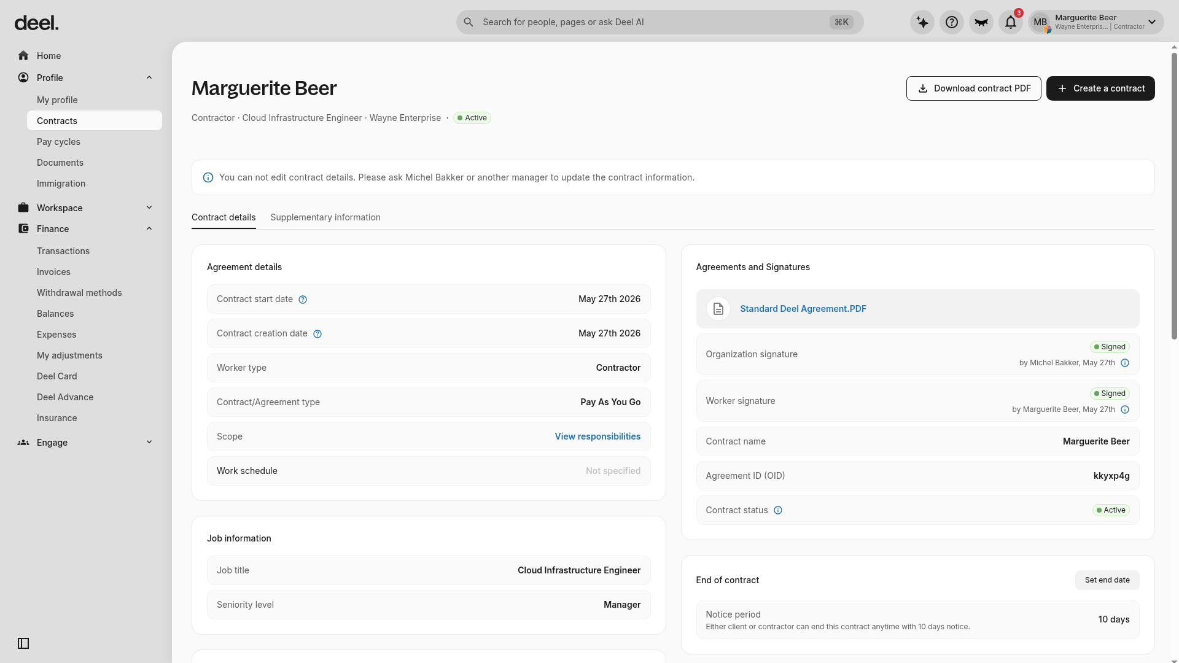The image size is (1179, 663).
Task: Click the Active status badge in header
Action: 472,118
